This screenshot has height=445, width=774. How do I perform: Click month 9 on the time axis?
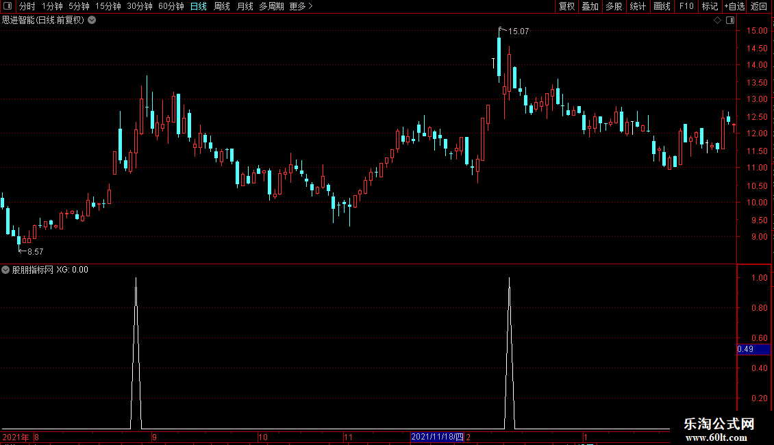click(155, 437)
